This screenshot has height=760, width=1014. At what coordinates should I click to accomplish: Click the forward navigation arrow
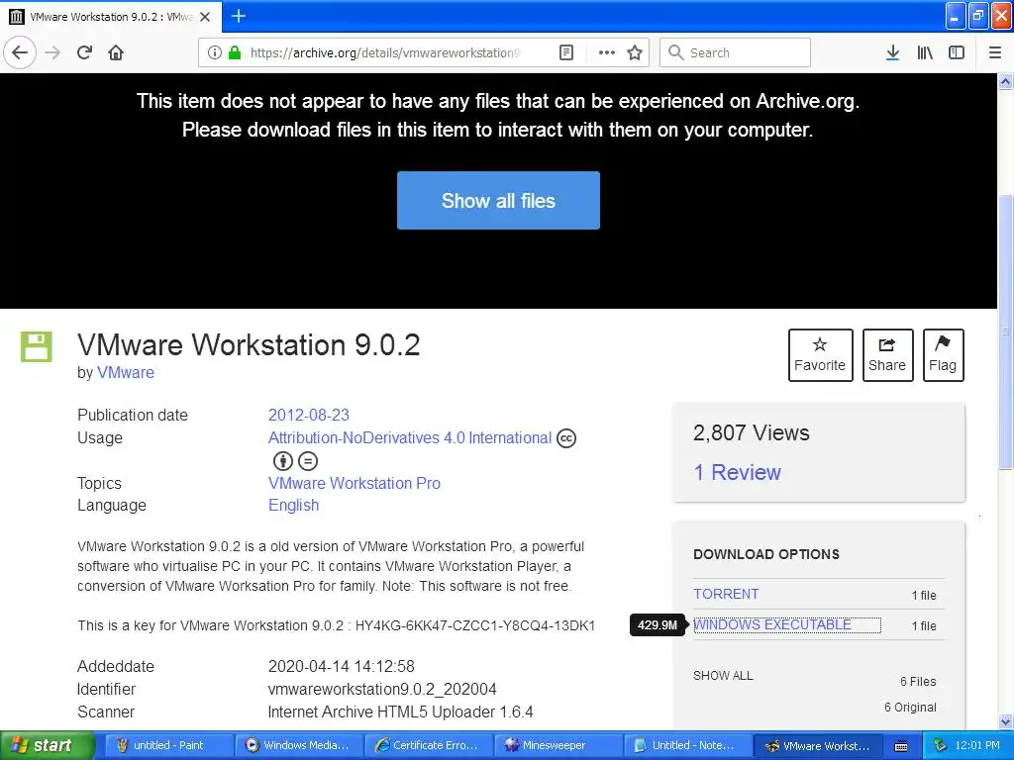(53, 52)
